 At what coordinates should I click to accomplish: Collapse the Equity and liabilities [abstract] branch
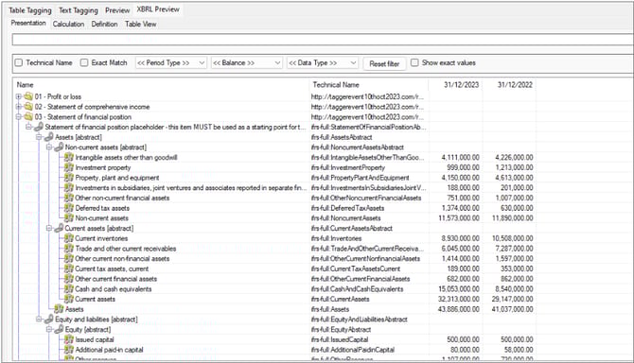tap(39, 319)
